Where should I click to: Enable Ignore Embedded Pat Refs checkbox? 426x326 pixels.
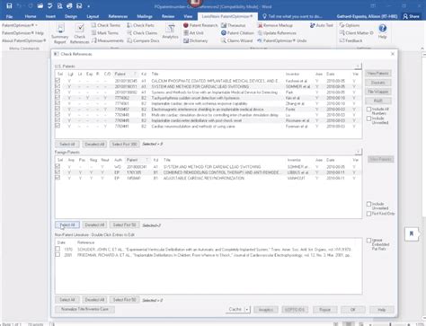[369, 241]
